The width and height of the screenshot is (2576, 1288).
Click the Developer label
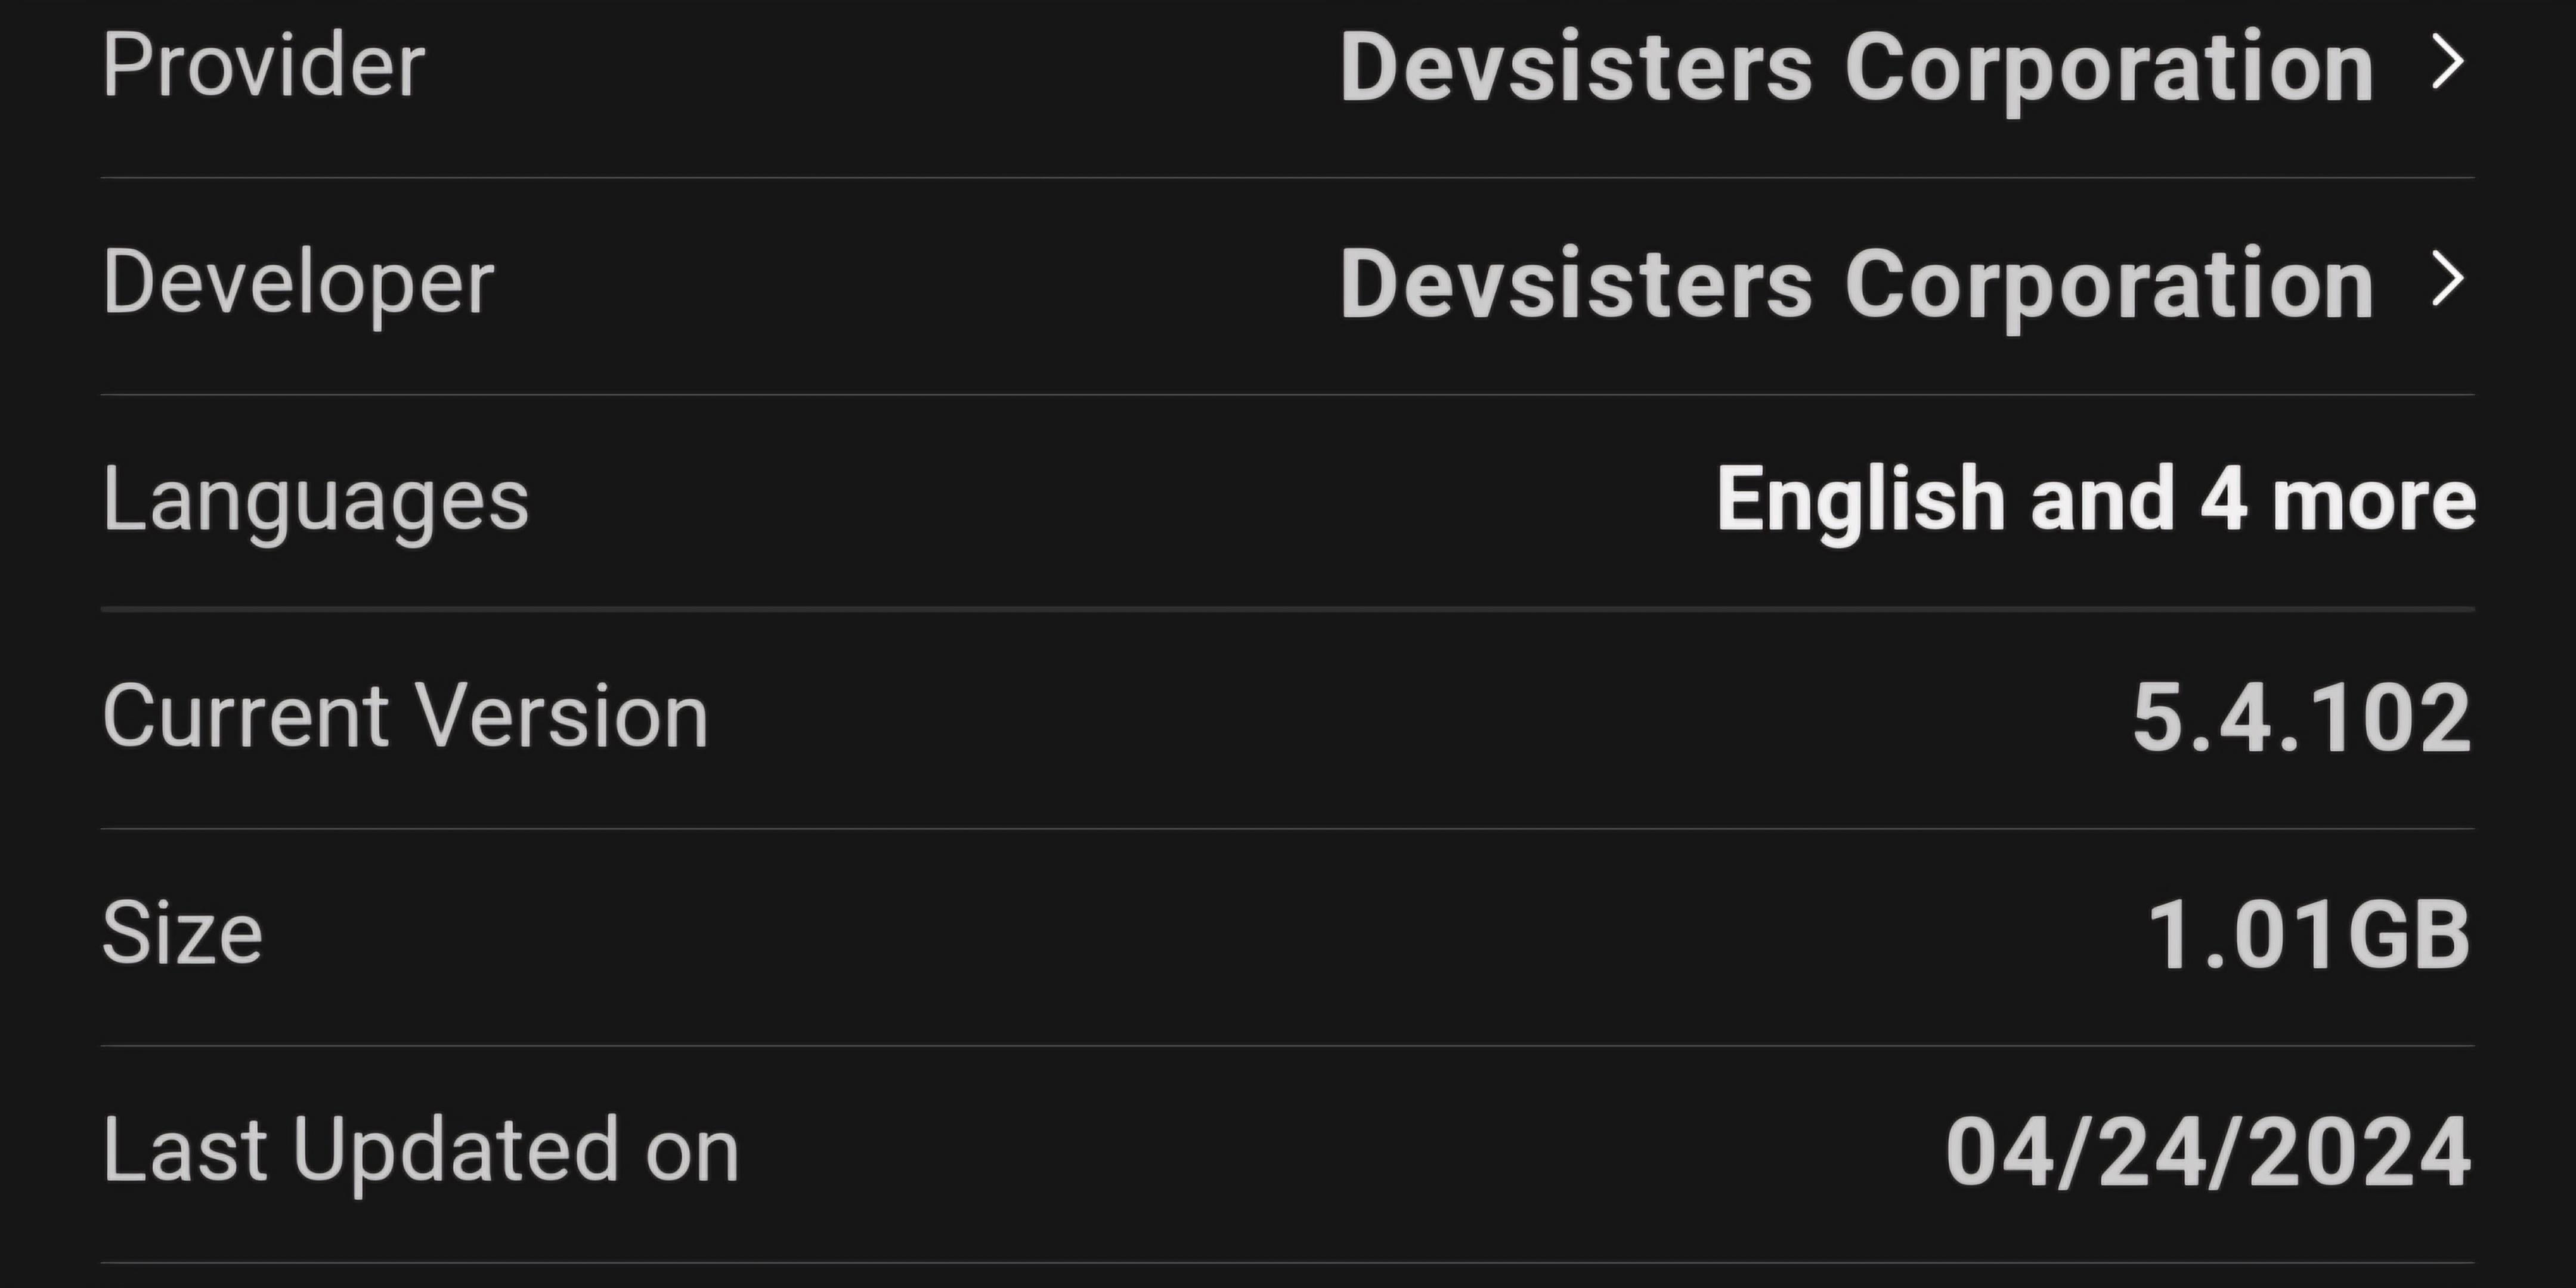(x=298, y=284)
